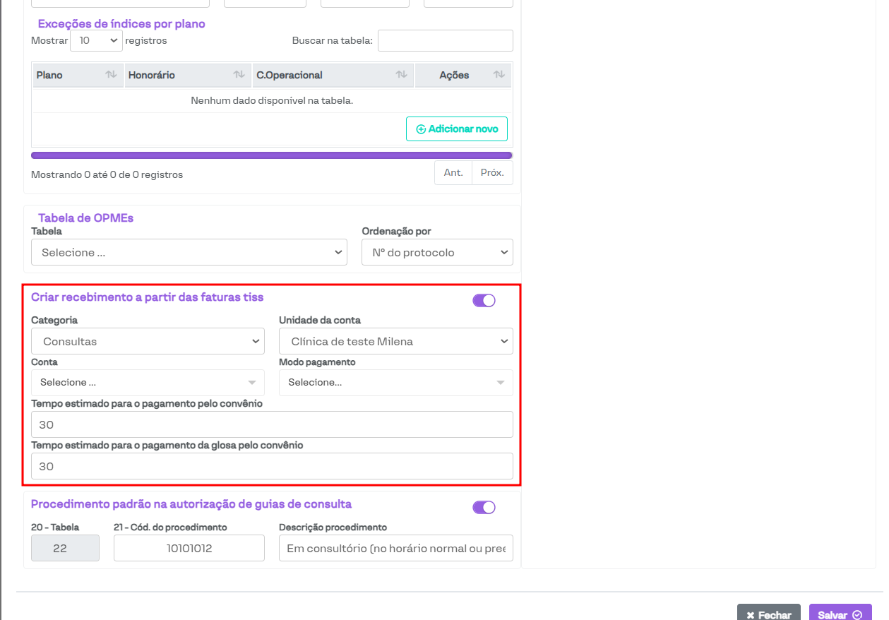The width and height of the screenshot is (889, 620).
Task: Expand Ordenação por dropdown
Action: click(x=437, y=252)
